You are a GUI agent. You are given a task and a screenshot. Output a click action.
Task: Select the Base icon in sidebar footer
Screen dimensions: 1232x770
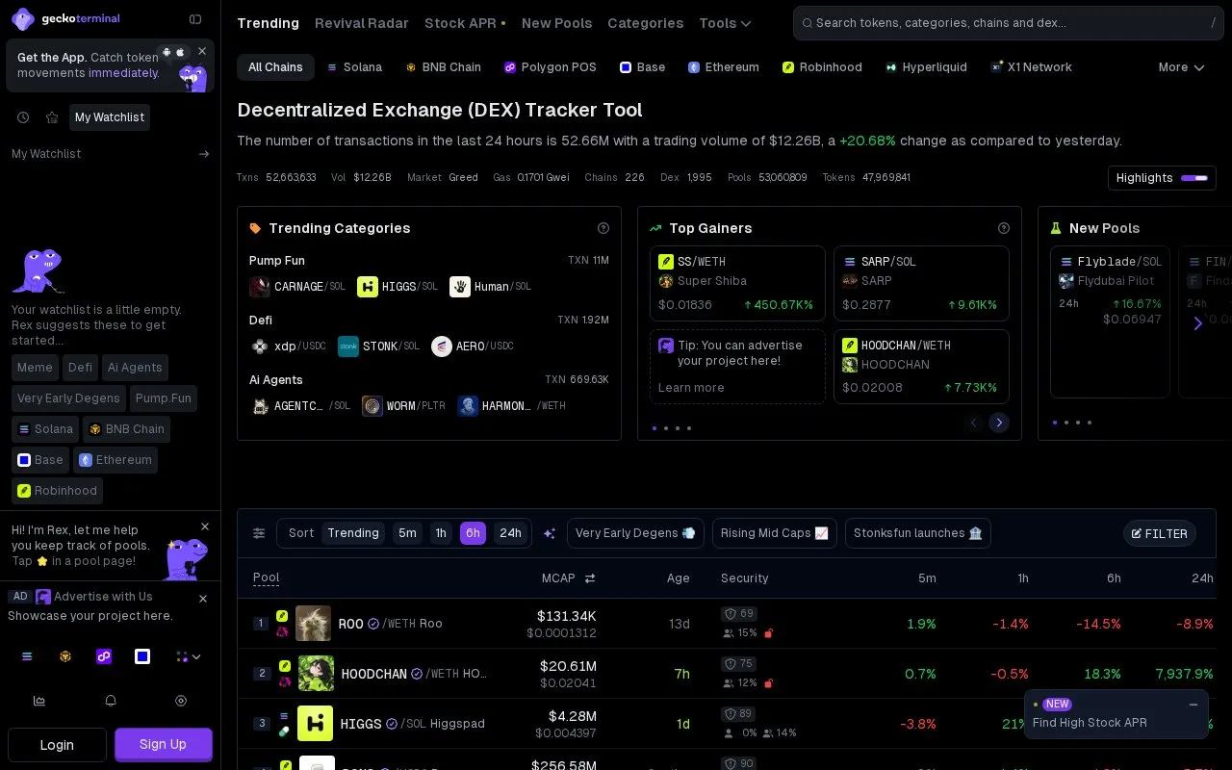point(142,656)
